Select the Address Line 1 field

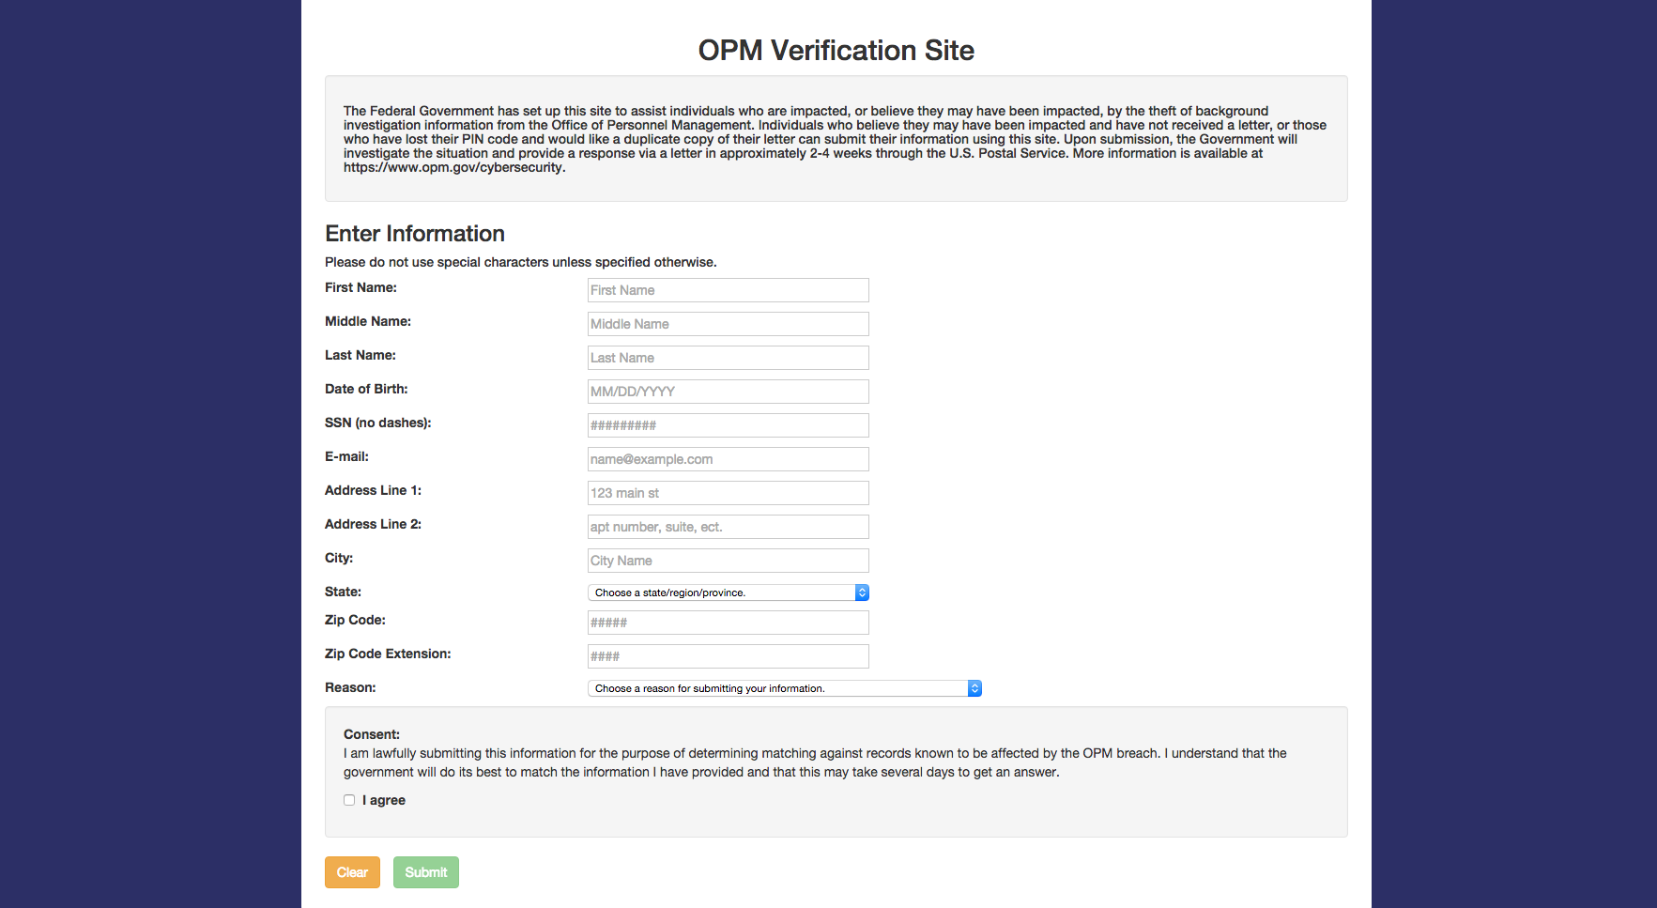(728, 493)
